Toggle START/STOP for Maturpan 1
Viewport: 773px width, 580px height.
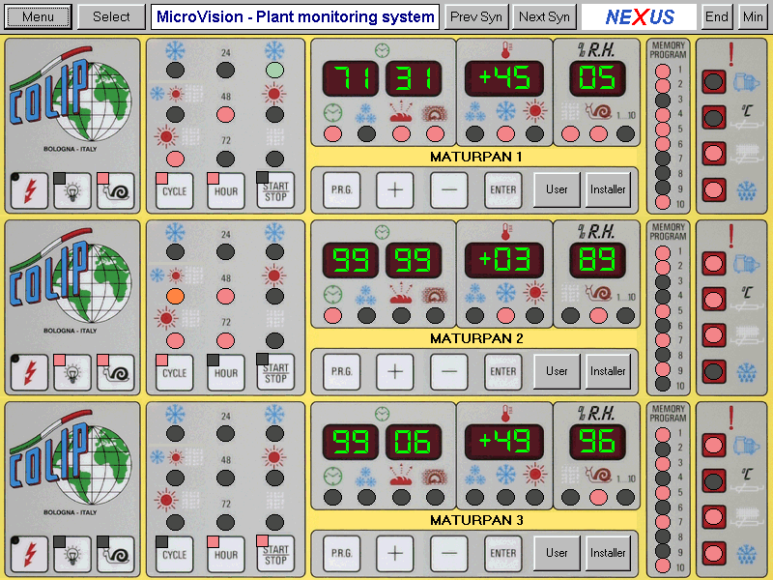(x=275, y=190)
